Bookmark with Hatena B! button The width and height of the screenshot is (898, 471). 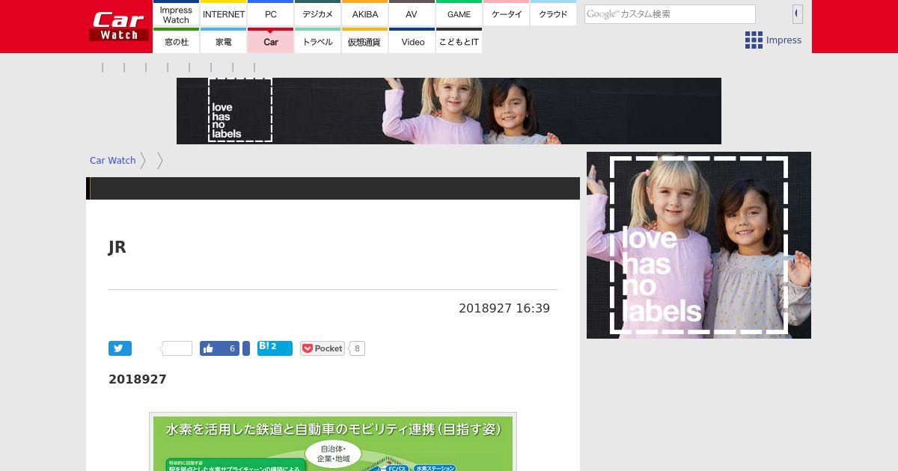click(x=275, y=348)
